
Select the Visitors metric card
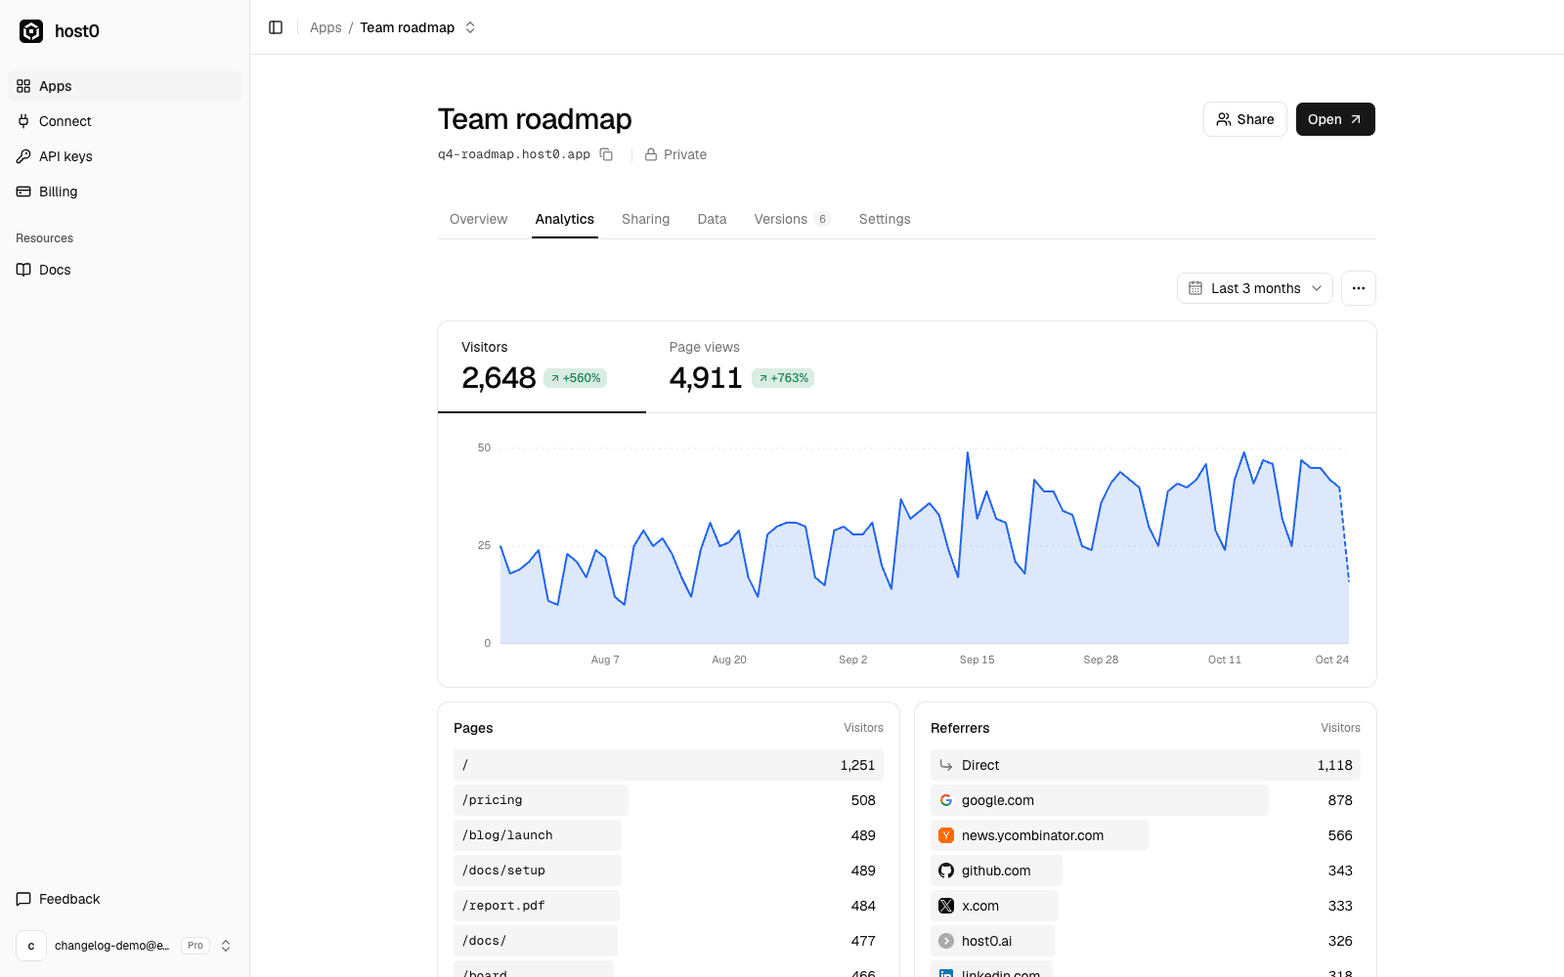(x=542, y=367)
